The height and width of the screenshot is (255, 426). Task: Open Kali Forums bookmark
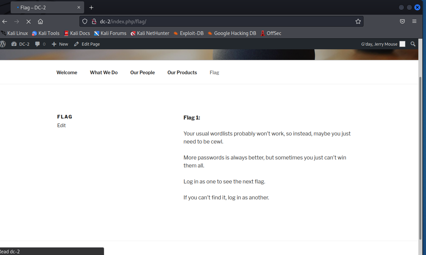pos(110,33)
